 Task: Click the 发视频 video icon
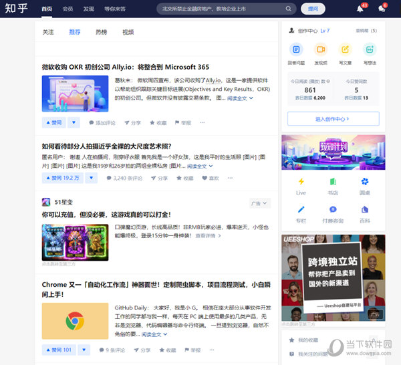coord(321,49)
